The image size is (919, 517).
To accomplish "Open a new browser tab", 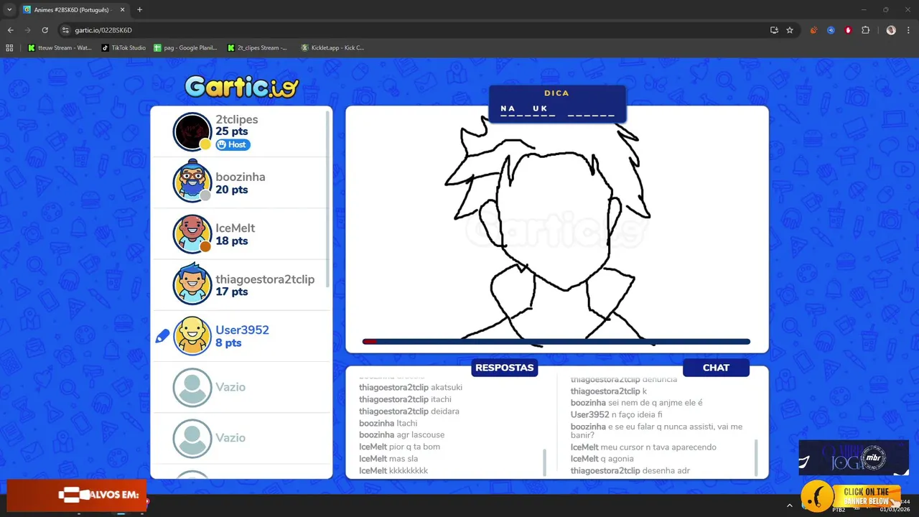I will click(x=139, y=9).
